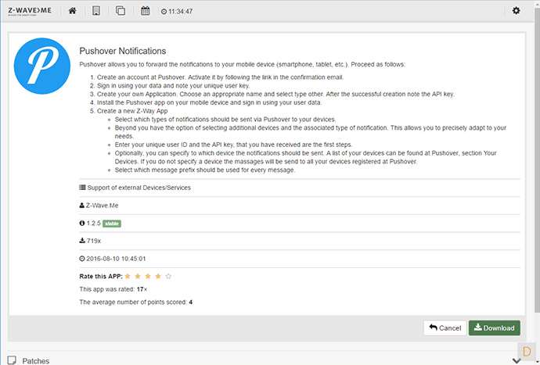Click the stable version badge
Image resolution: width=540 pixels, height=365 pixels.
(112, 223)
